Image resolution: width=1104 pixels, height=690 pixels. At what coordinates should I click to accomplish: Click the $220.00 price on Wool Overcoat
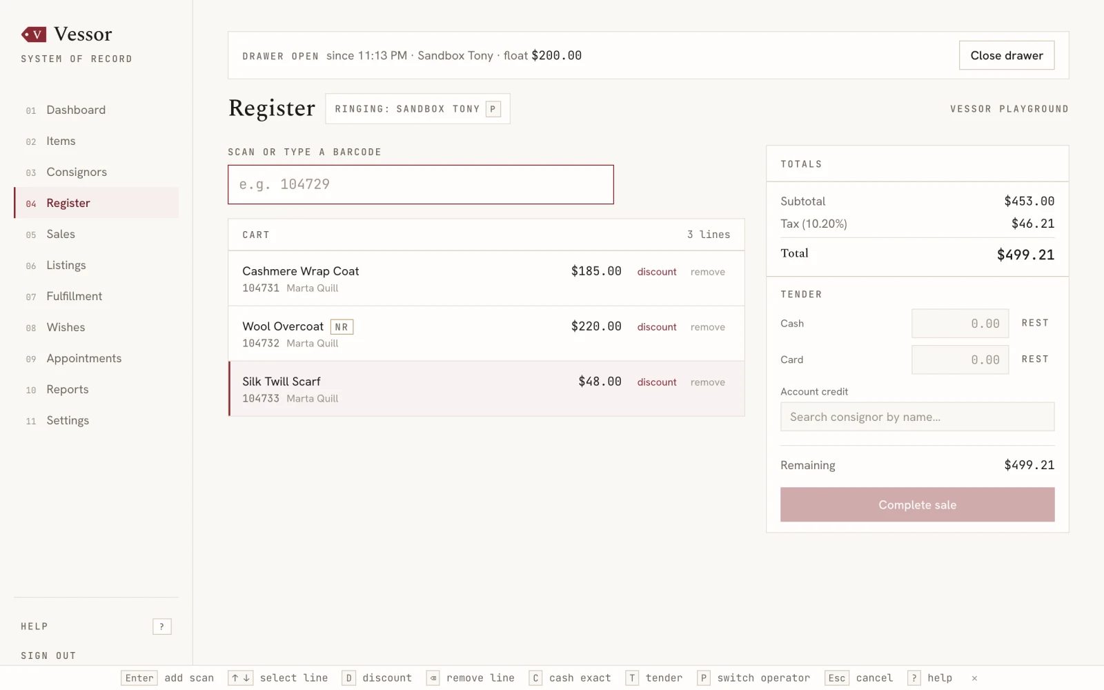[596, 326]
